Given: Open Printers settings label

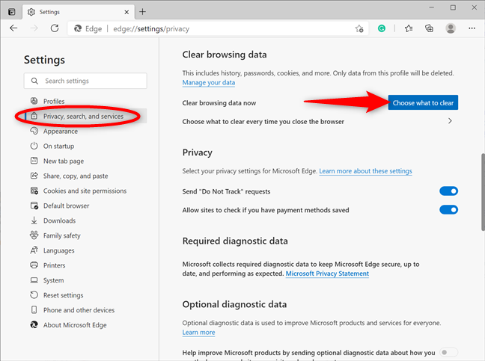Looking at the screenshot, I should coord(54,265).
